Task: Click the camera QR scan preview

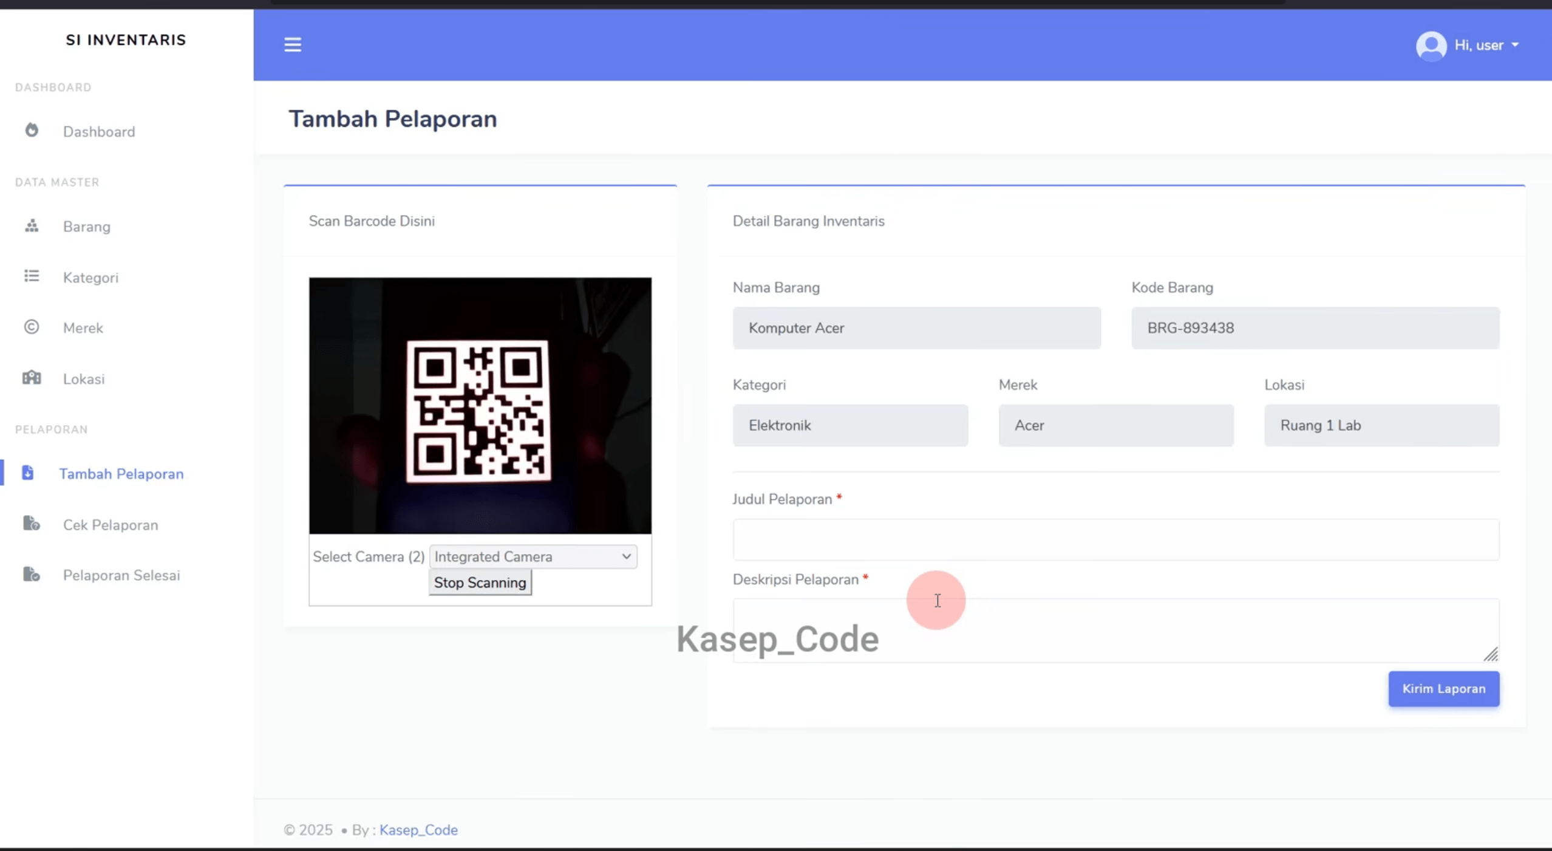Action: pos(480,406)
